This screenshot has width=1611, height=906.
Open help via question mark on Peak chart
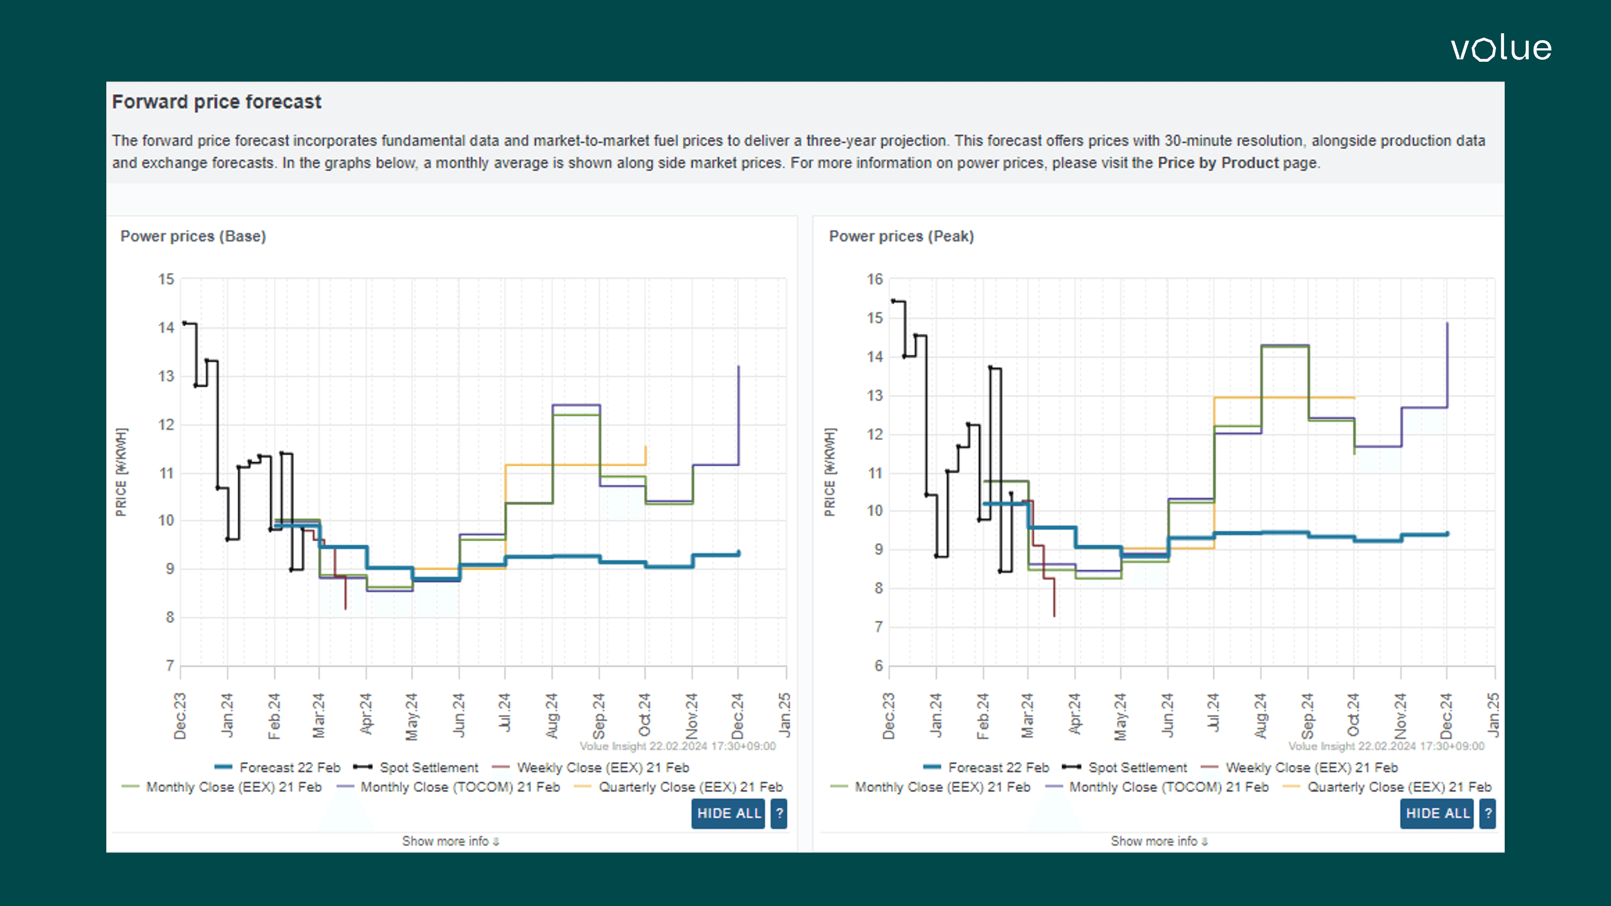1489,814
